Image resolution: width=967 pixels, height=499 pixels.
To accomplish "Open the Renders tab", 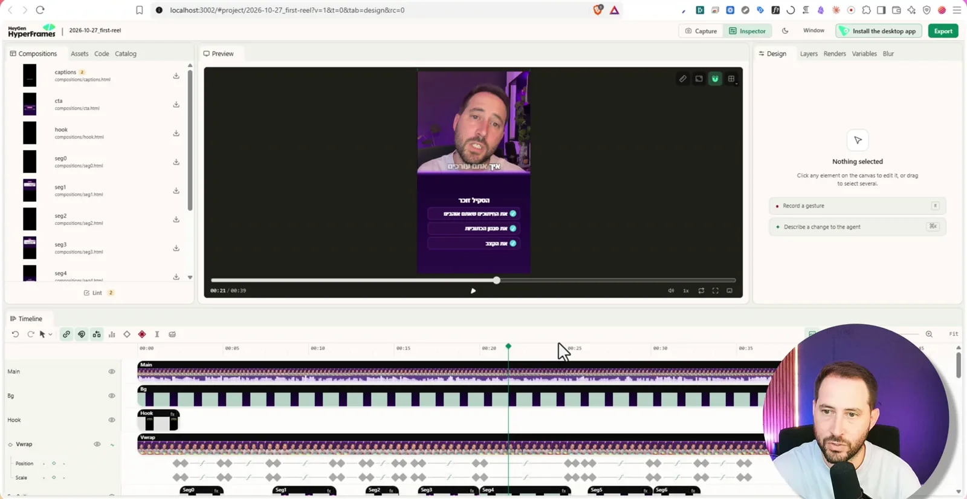I will [x=835, y=54].
